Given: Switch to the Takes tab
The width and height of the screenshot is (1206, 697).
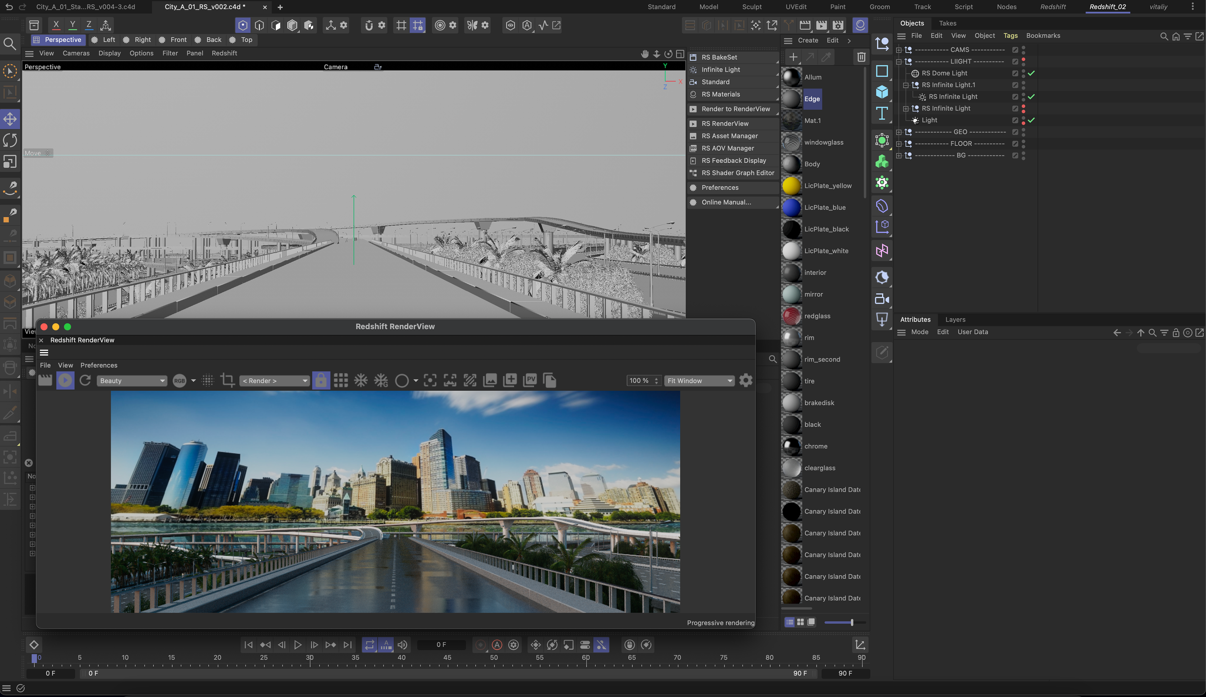Looking at the screenshot, I should point(947,23).
